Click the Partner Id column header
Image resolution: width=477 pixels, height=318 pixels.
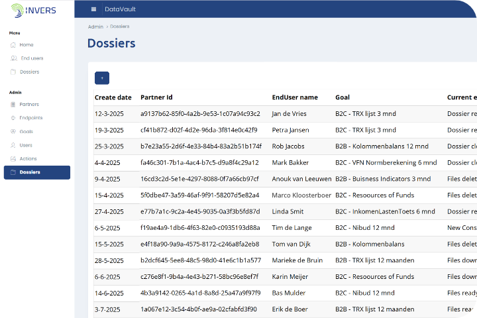pyautogui.click(x=156, y=97)
